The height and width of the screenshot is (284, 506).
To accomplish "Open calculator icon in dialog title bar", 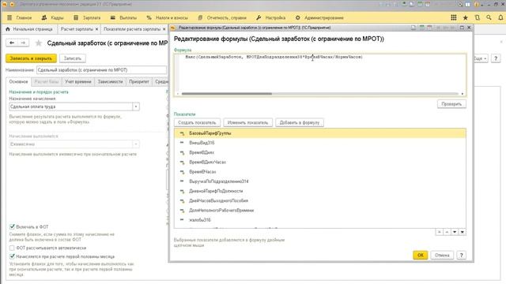I will [421, 28].
